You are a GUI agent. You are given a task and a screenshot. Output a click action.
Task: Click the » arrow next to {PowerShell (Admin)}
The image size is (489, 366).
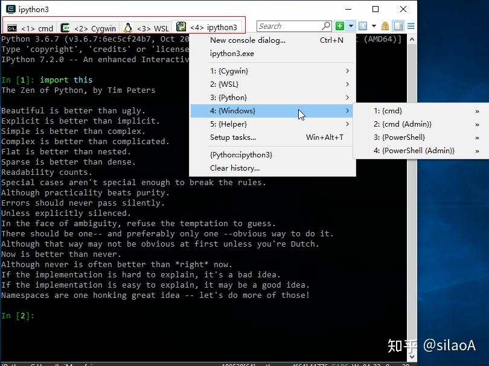click(477, 151)
